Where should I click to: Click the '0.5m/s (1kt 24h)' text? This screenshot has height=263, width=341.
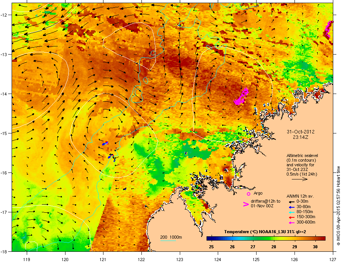coord(302,174)
